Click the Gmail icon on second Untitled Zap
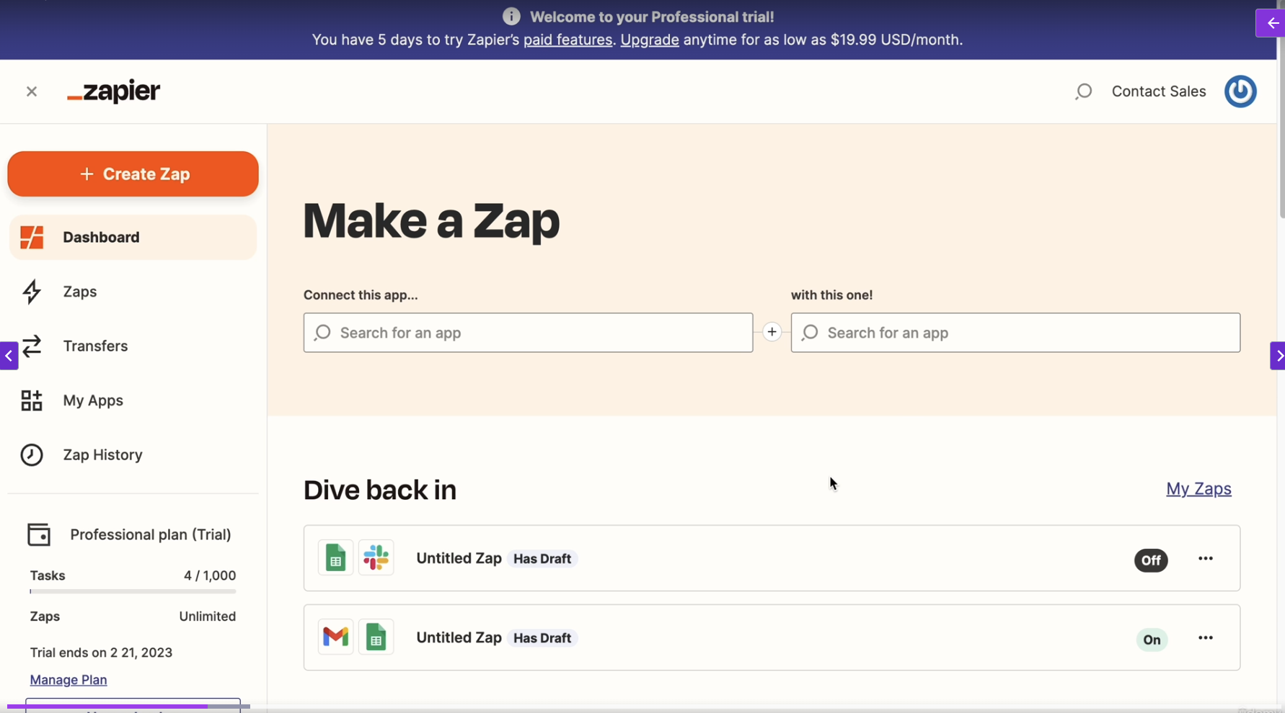1285x713 pixels. click(335, 637)
